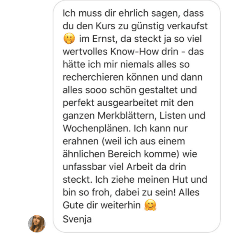Click the word ehrlich in first line
This screenshot has height=240, width=232.
point(133,13)
